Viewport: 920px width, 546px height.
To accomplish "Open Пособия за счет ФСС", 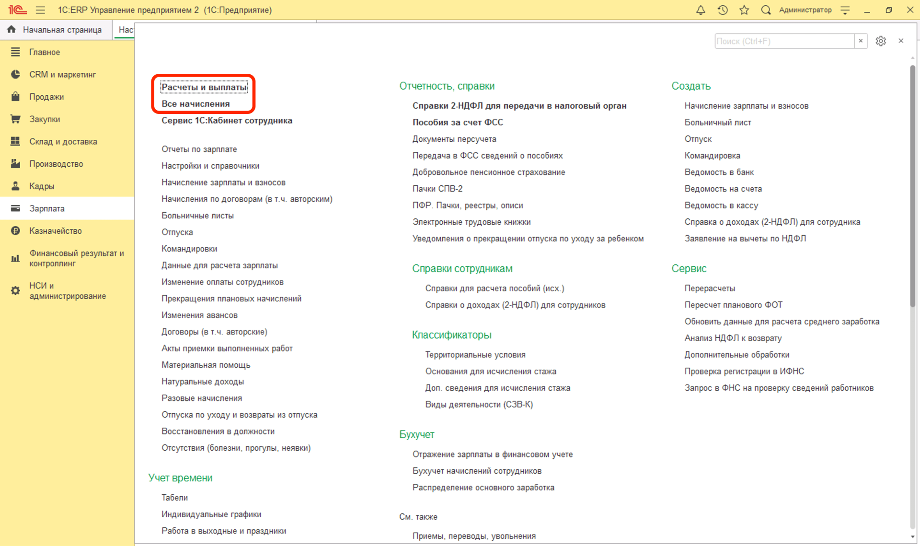I will [458, 122].
